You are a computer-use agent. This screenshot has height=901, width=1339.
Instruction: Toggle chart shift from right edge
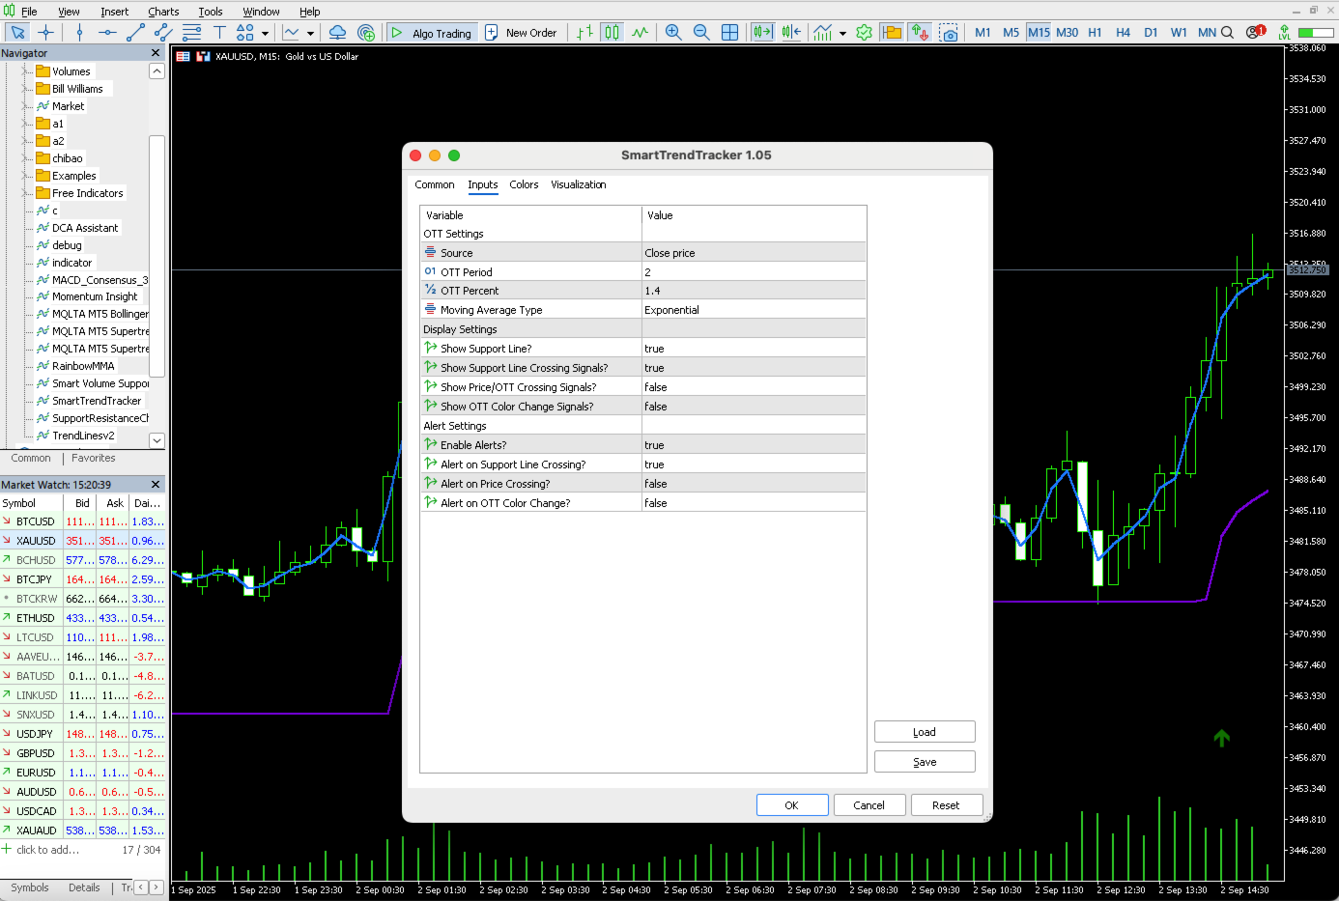click(790, 32)
